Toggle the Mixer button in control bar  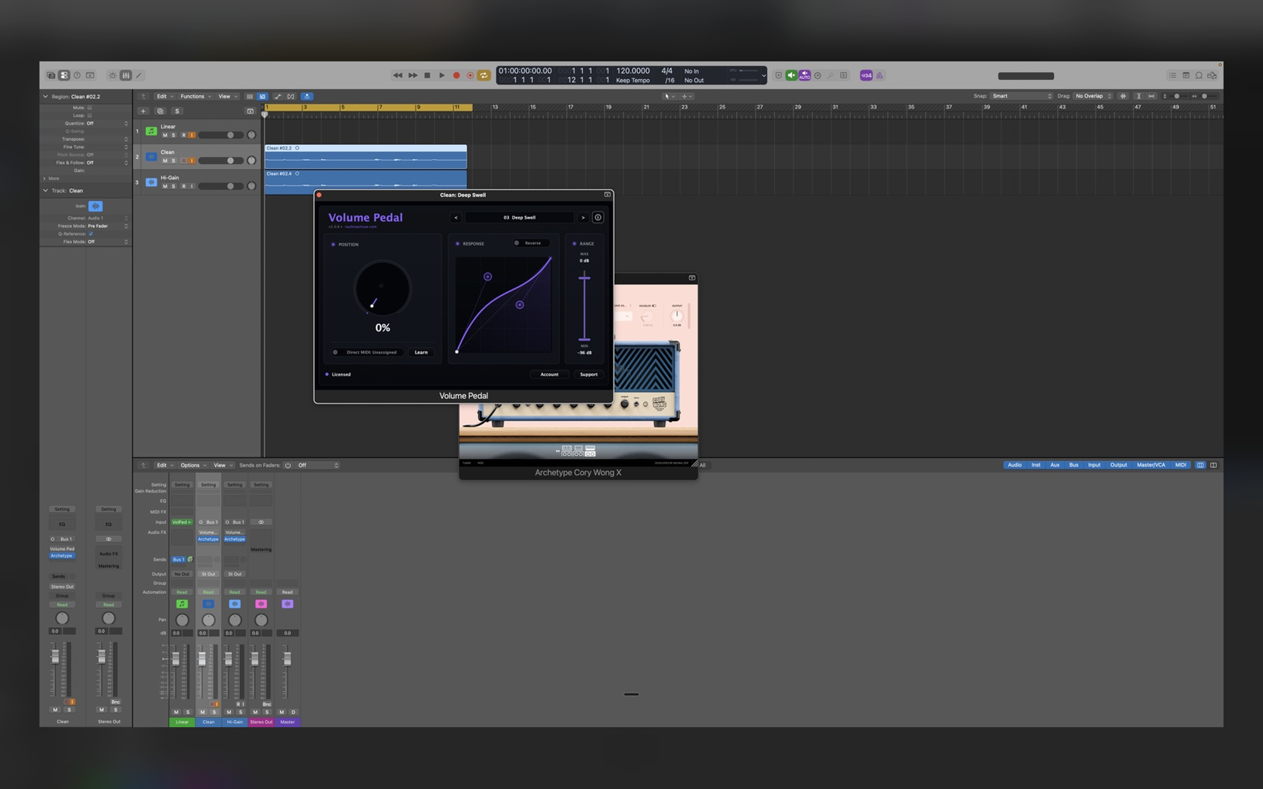tap(126, 75)
